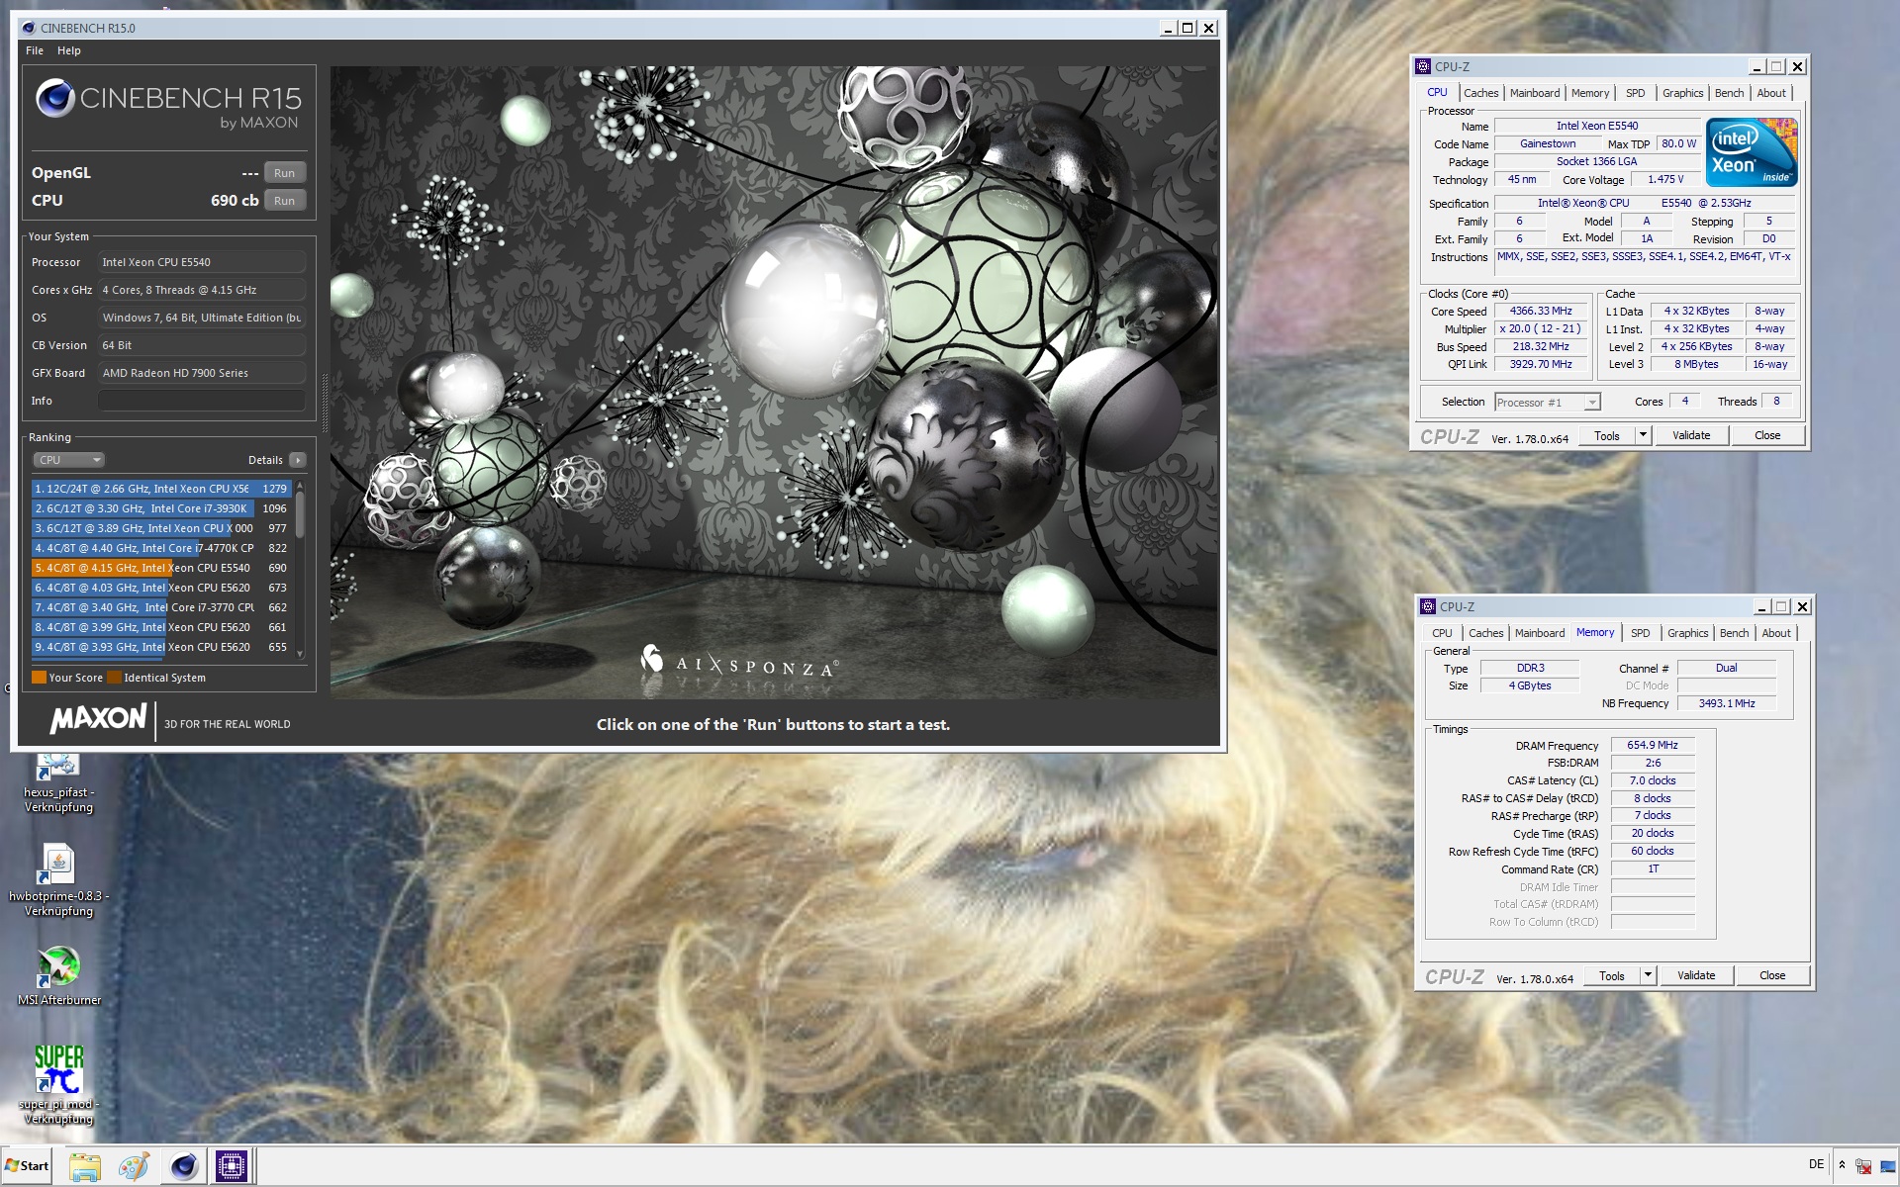This screenshot has width=1900, height=1187.
Task: Select highlighted ranking Xeon E5540 690
Action: [161, 568]
